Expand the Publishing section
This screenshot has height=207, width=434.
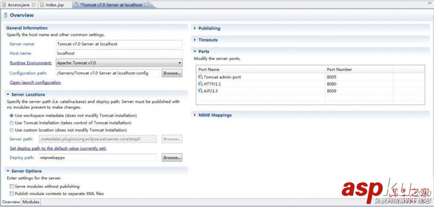(195, 28)
